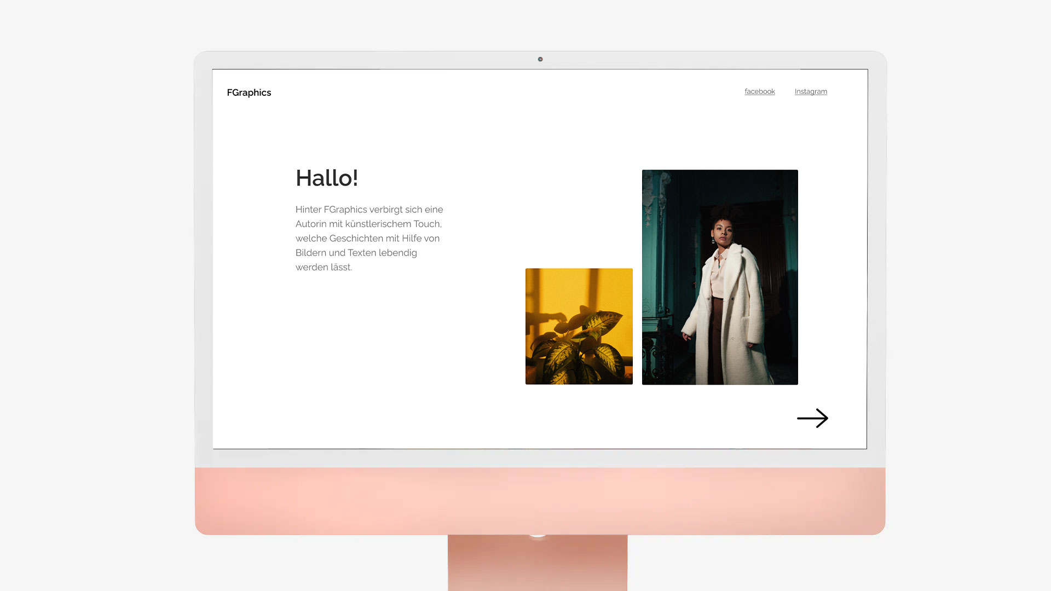Click the FGraphics site logo
The image size is (1051, 591).
tap(249, 92)
